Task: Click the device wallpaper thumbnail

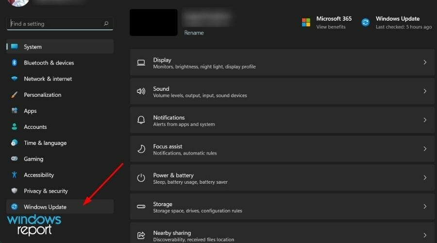Action: 153,22
